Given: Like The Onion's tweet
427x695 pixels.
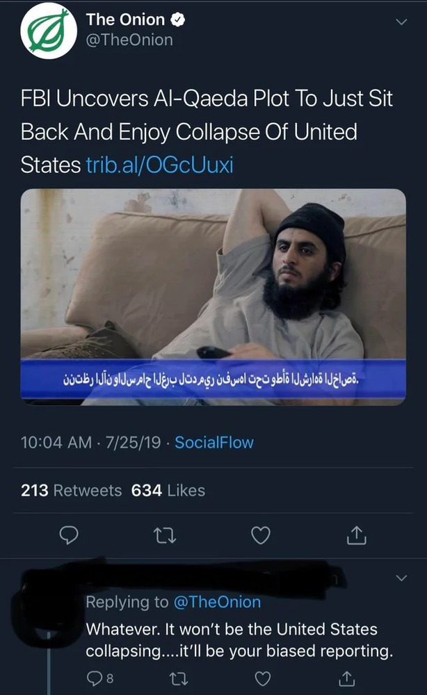Looking at the screenshot, I should coord(260,535).
